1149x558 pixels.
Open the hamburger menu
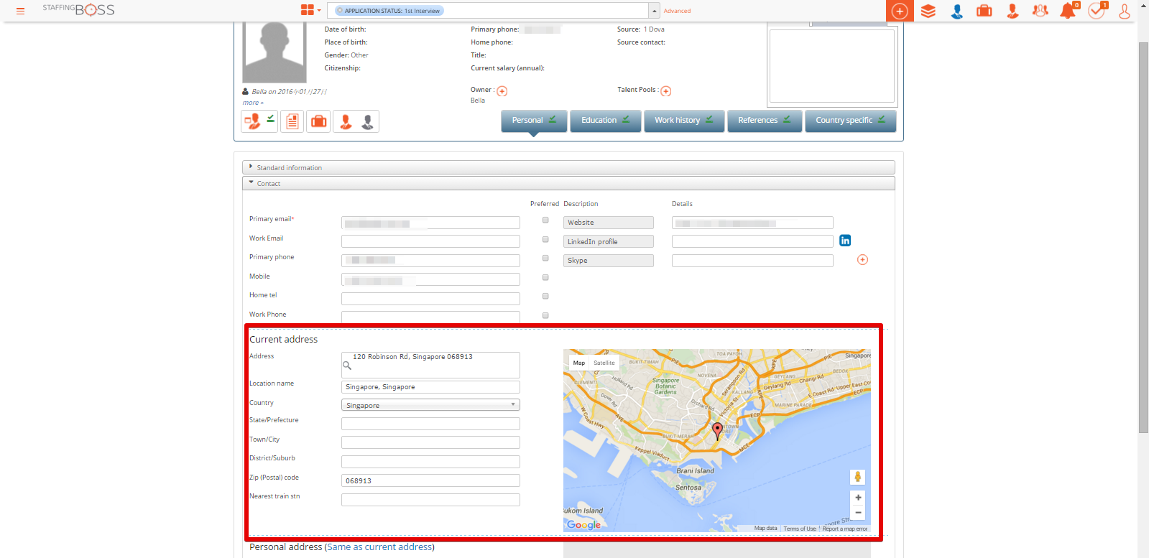pos(20,11)
